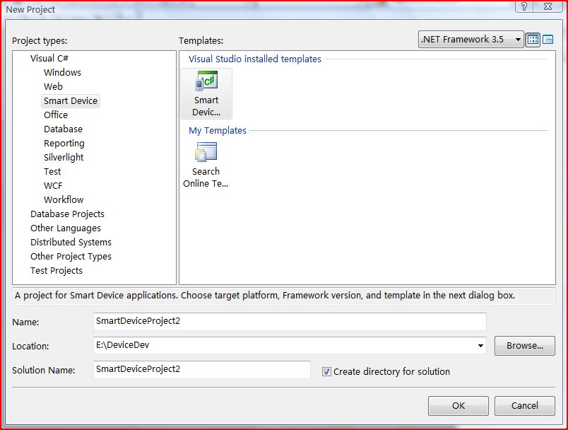Select Test Projects node
568x430 pixels.
coord(57,270)
